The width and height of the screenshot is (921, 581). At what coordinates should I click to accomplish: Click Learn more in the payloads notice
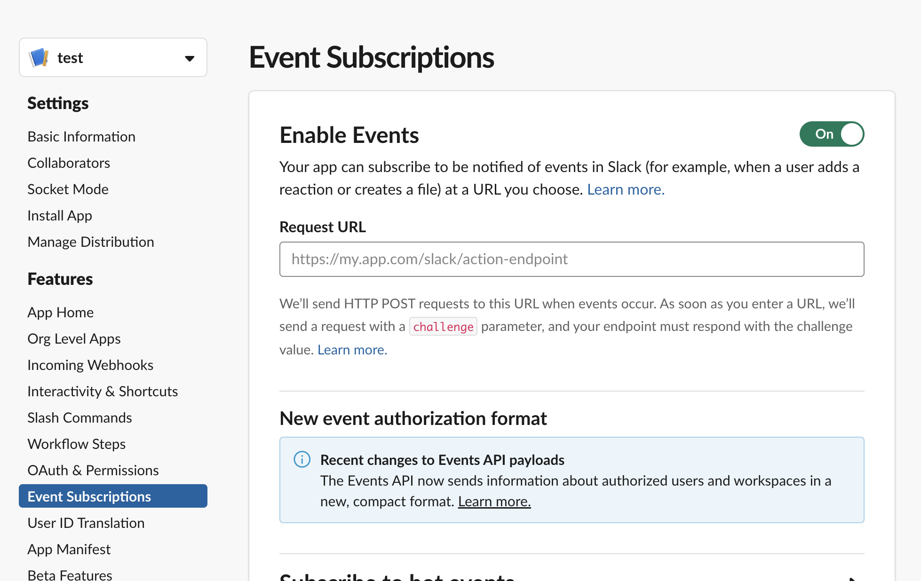pos(494,501)
